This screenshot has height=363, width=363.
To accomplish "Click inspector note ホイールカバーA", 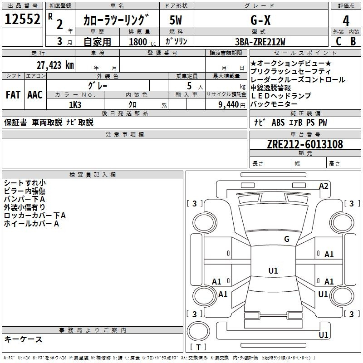I will pyautogui.click(x=31, y=223).
